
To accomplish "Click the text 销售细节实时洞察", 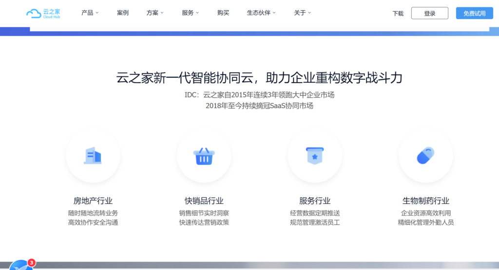I will click(204, 213).
